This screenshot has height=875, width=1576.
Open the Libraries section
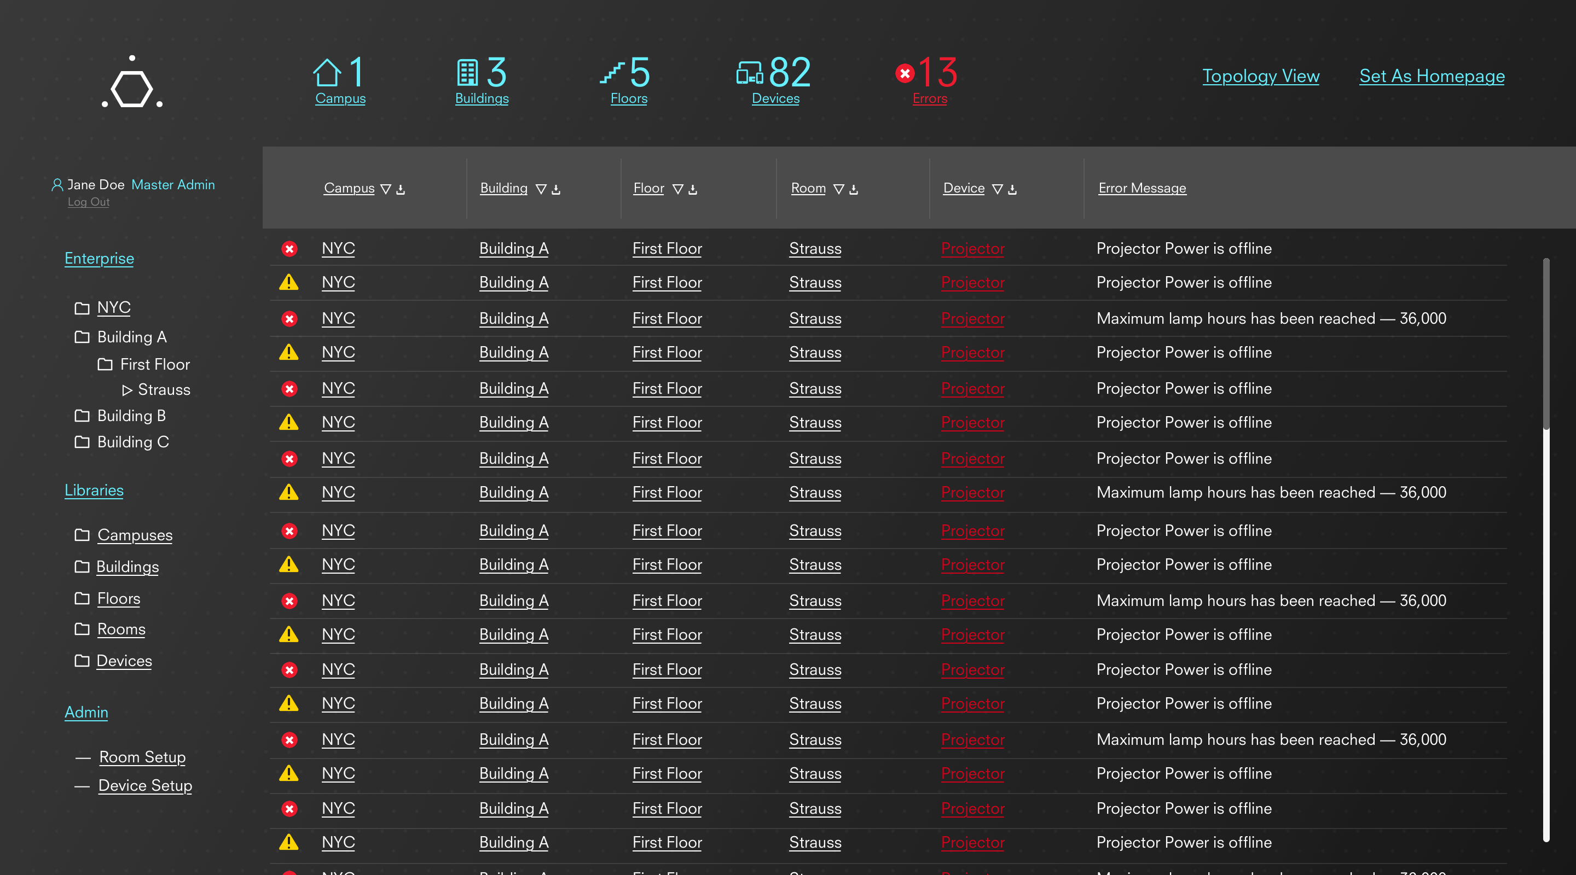[x=94, y=491]
